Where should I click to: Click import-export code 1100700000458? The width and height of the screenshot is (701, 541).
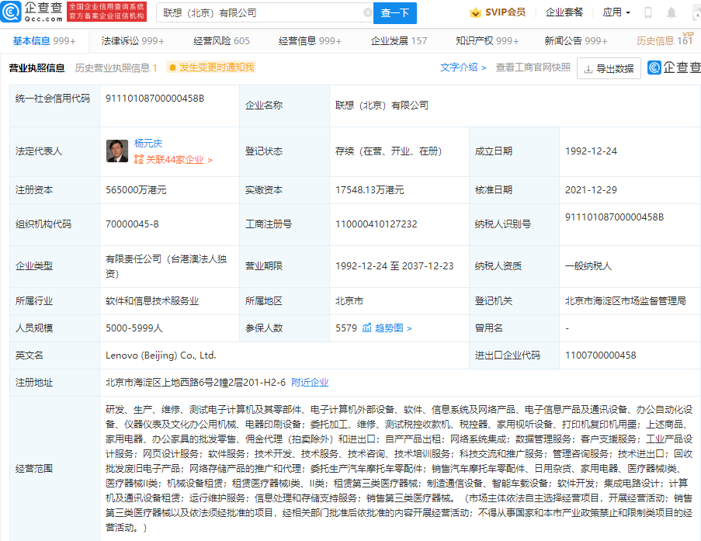(600, 355)
